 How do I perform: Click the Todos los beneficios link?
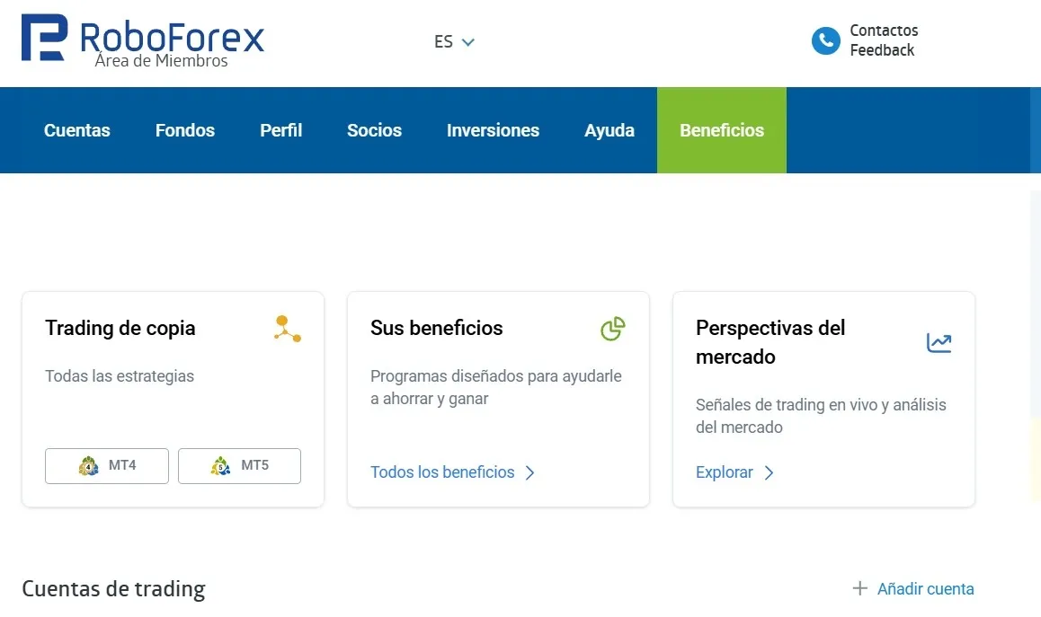click(x=442, y=472)
